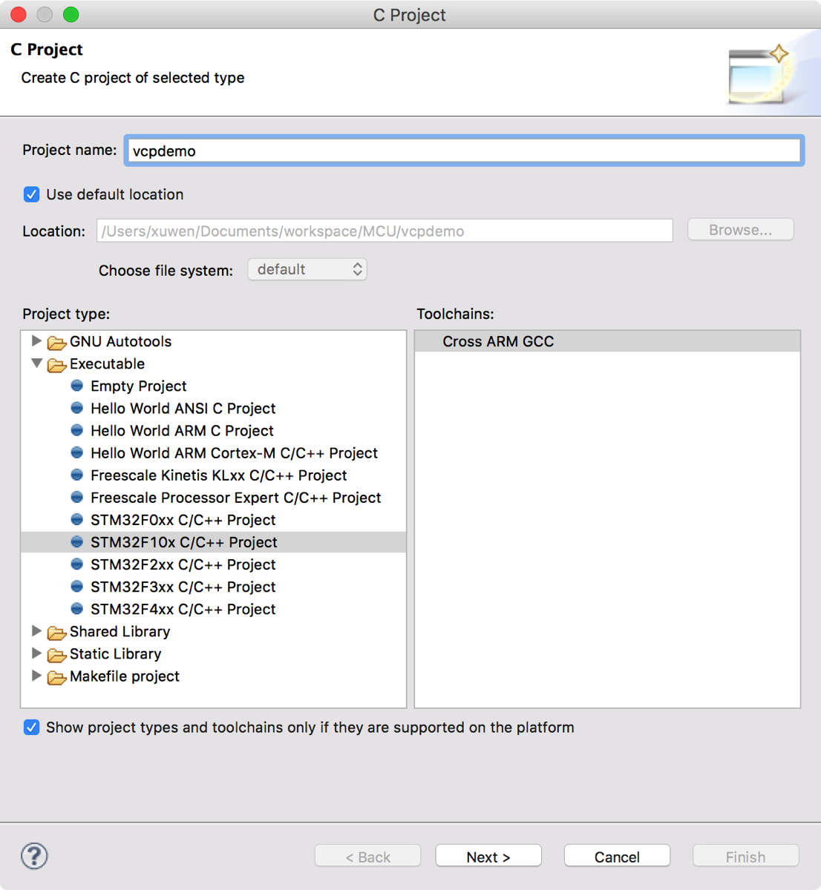Click the Makefile project label
The height and width of the screenshot is (890, 821).
tap(124, 676)
